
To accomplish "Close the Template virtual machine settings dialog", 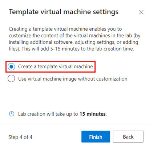I will [x=141, y=12].
